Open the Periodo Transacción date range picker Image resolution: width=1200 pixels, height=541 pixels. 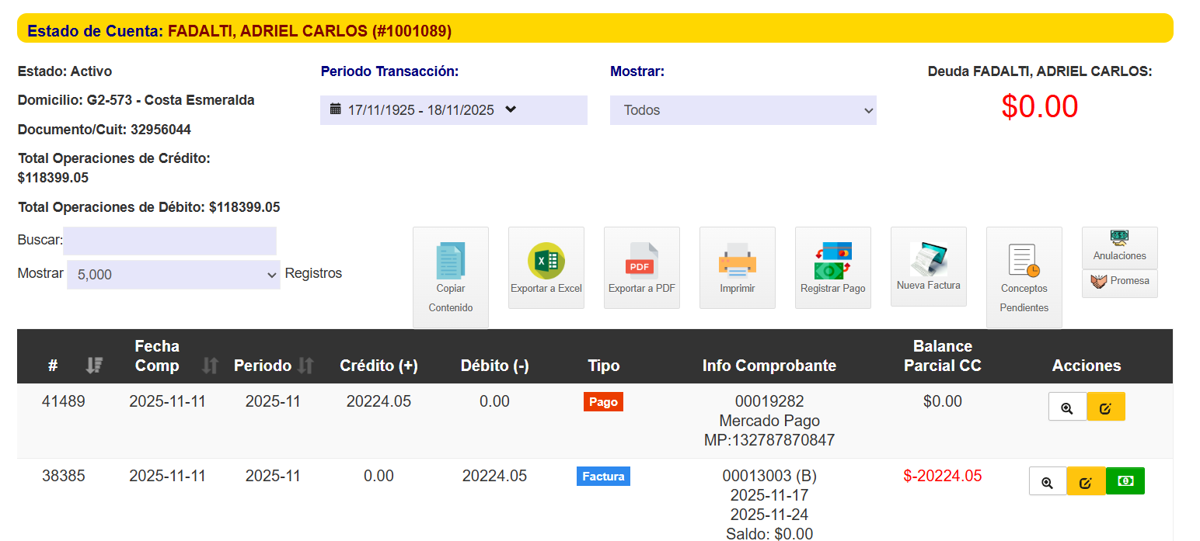453,110
